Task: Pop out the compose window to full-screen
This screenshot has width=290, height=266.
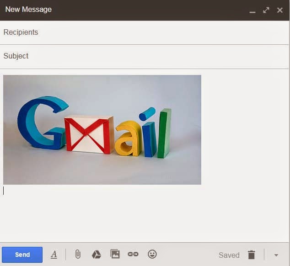Action: coord(266,10)
